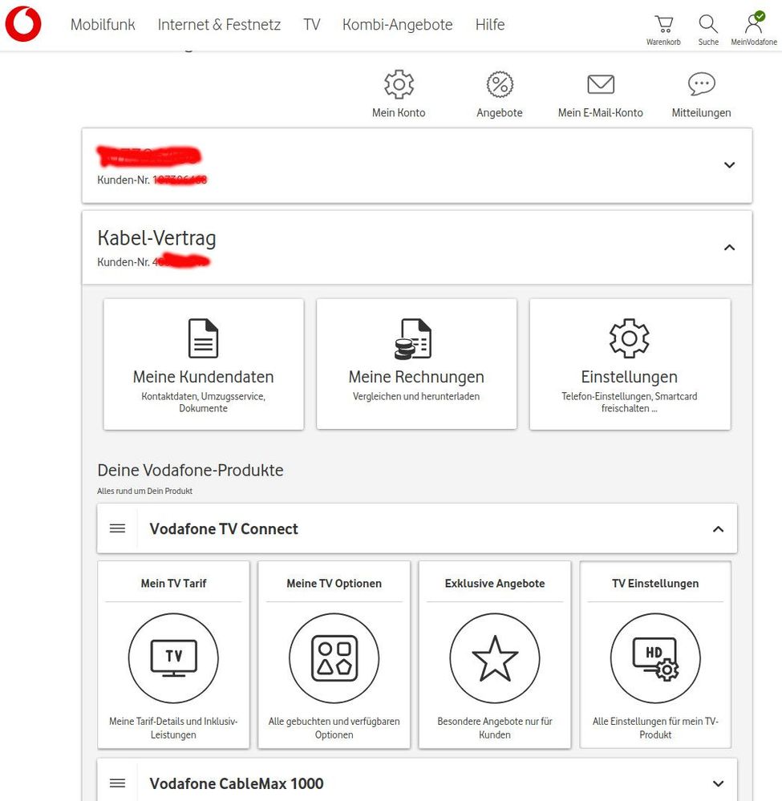Collapse the Vodafone TV Connect chevron
This screenshot has width=782, height=801.
718,528
